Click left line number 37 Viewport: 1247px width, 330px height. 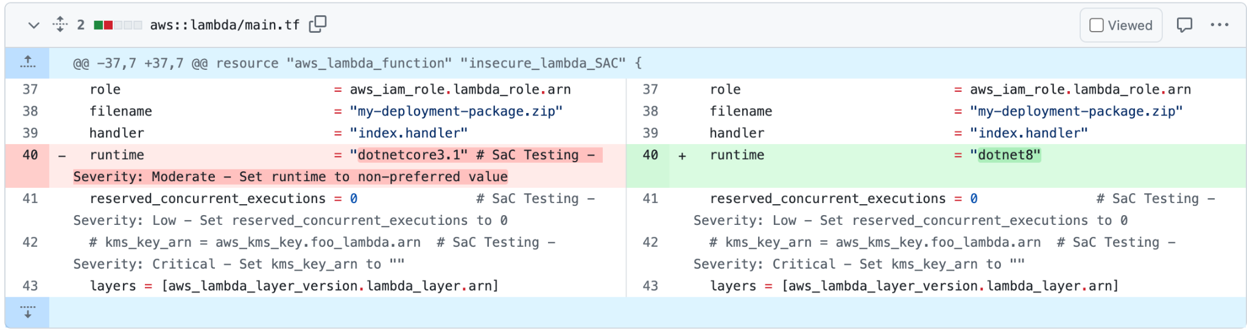pyautogui.click(x=30, y=89)
